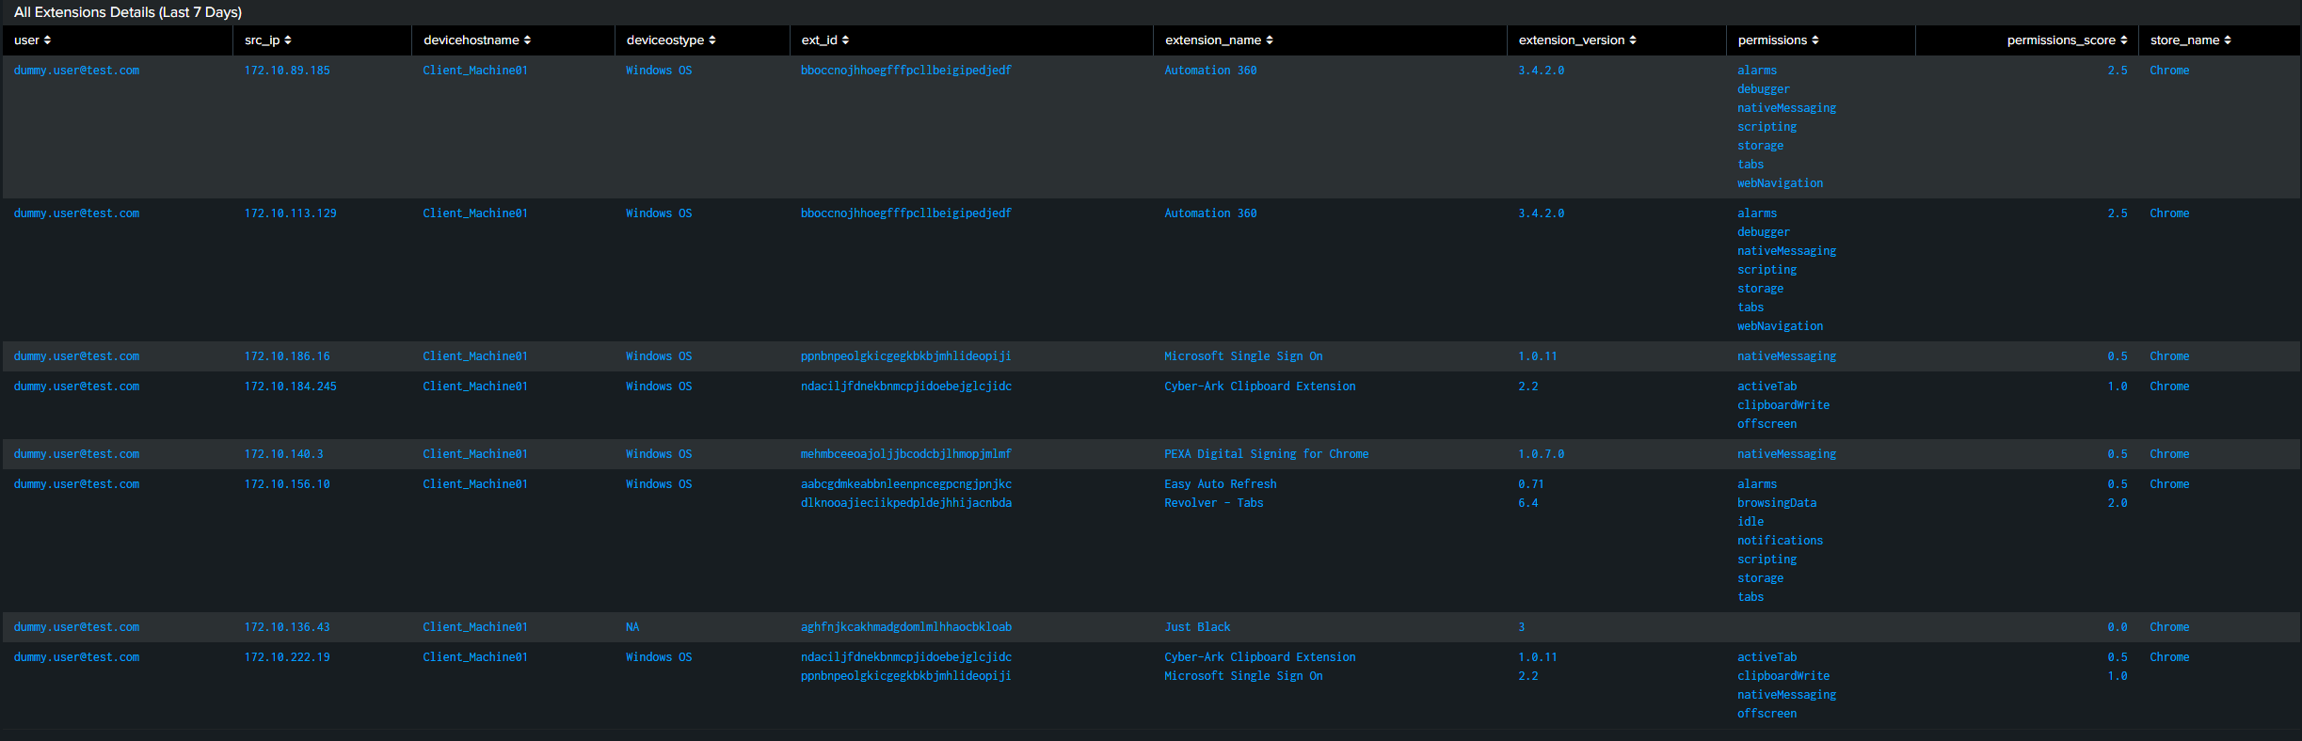2302x741 pixels.
Task: Click All Extensions Details panel title
Action: [128, 12]
